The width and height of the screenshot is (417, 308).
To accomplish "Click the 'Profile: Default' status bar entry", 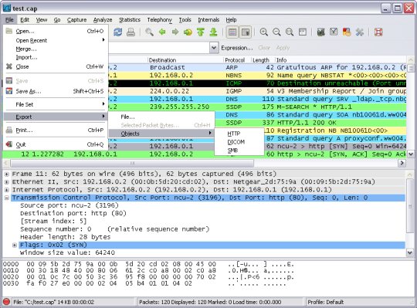I will 326,302.
